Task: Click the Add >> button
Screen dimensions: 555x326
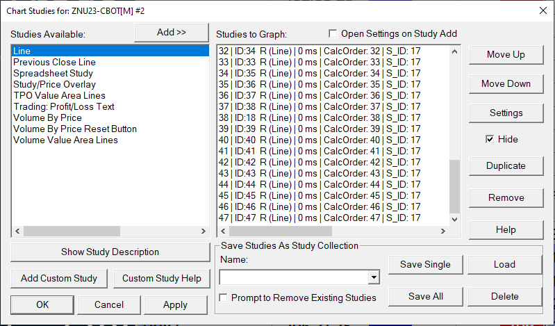Action: (171, 33)
